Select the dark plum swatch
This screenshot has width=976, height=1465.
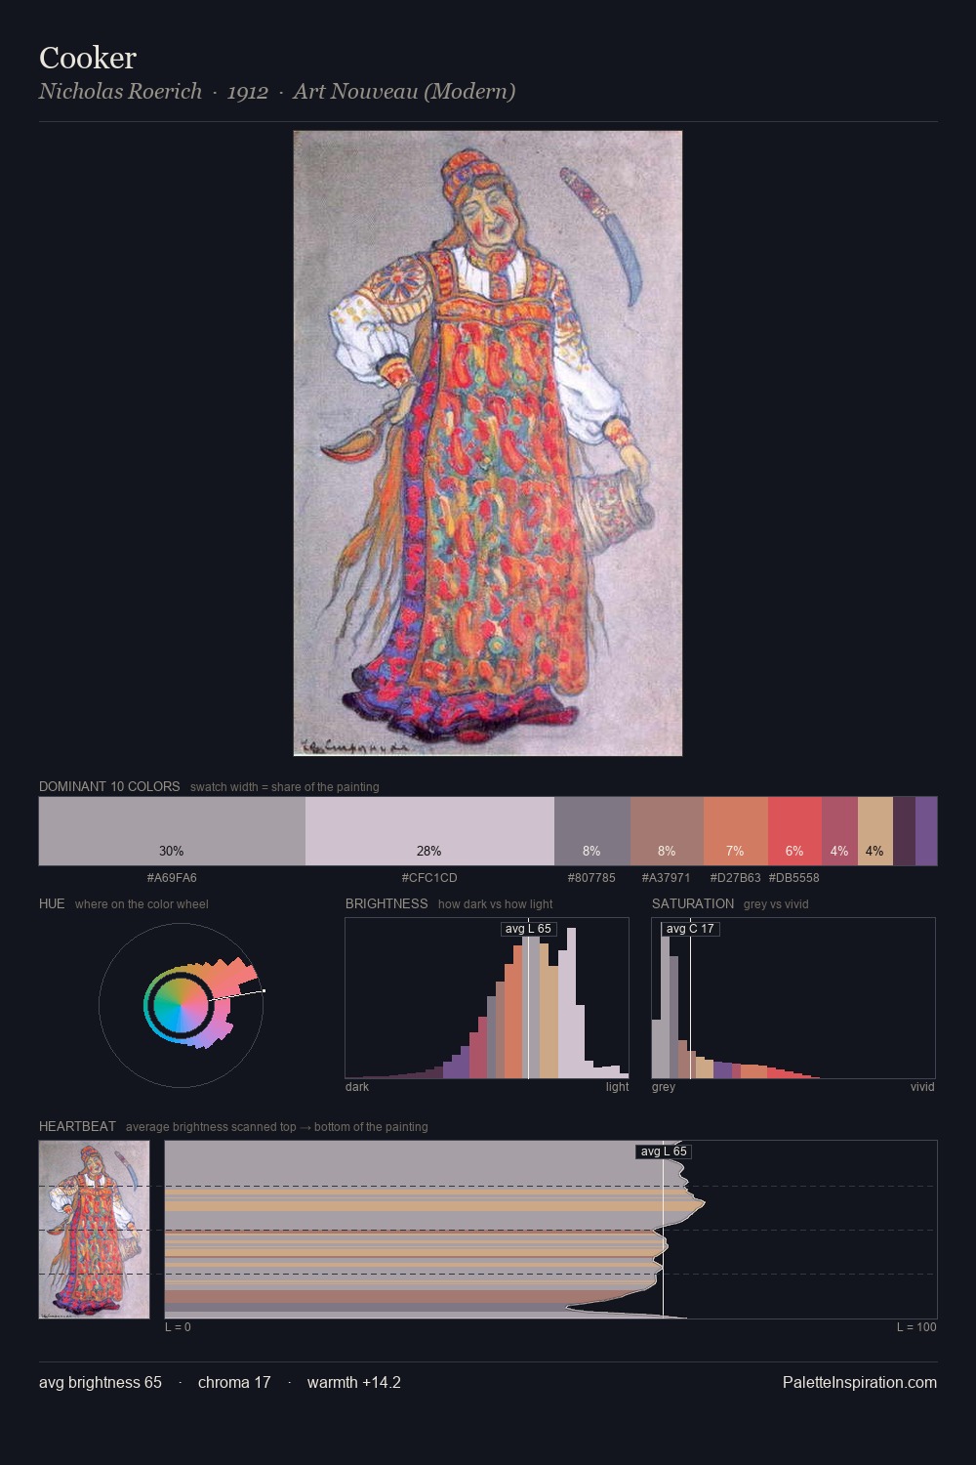904,831
